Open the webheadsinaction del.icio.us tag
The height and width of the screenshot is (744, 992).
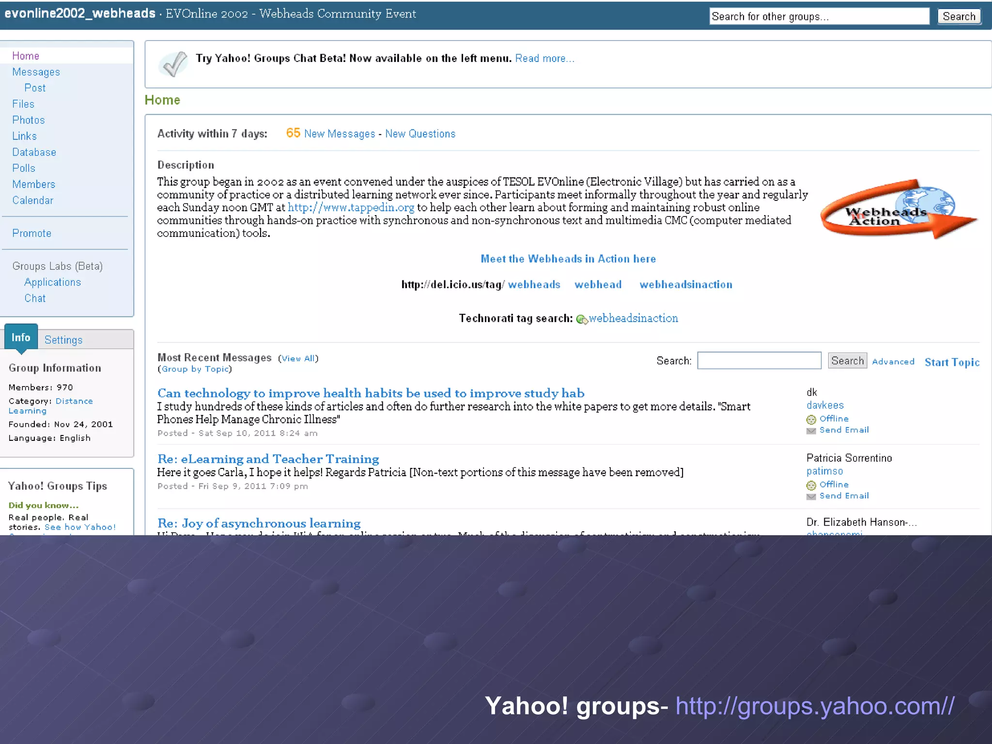pos(686,284)
